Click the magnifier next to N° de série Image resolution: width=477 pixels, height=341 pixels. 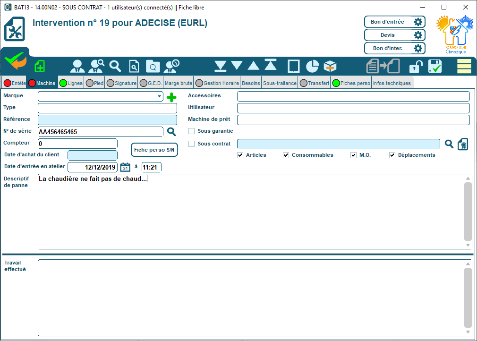click(171, 132)
